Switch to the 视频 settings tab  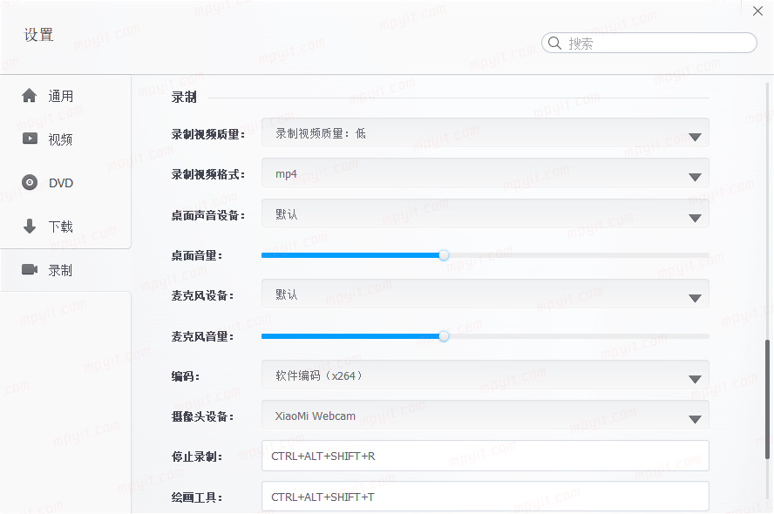[x=65, y=139]
